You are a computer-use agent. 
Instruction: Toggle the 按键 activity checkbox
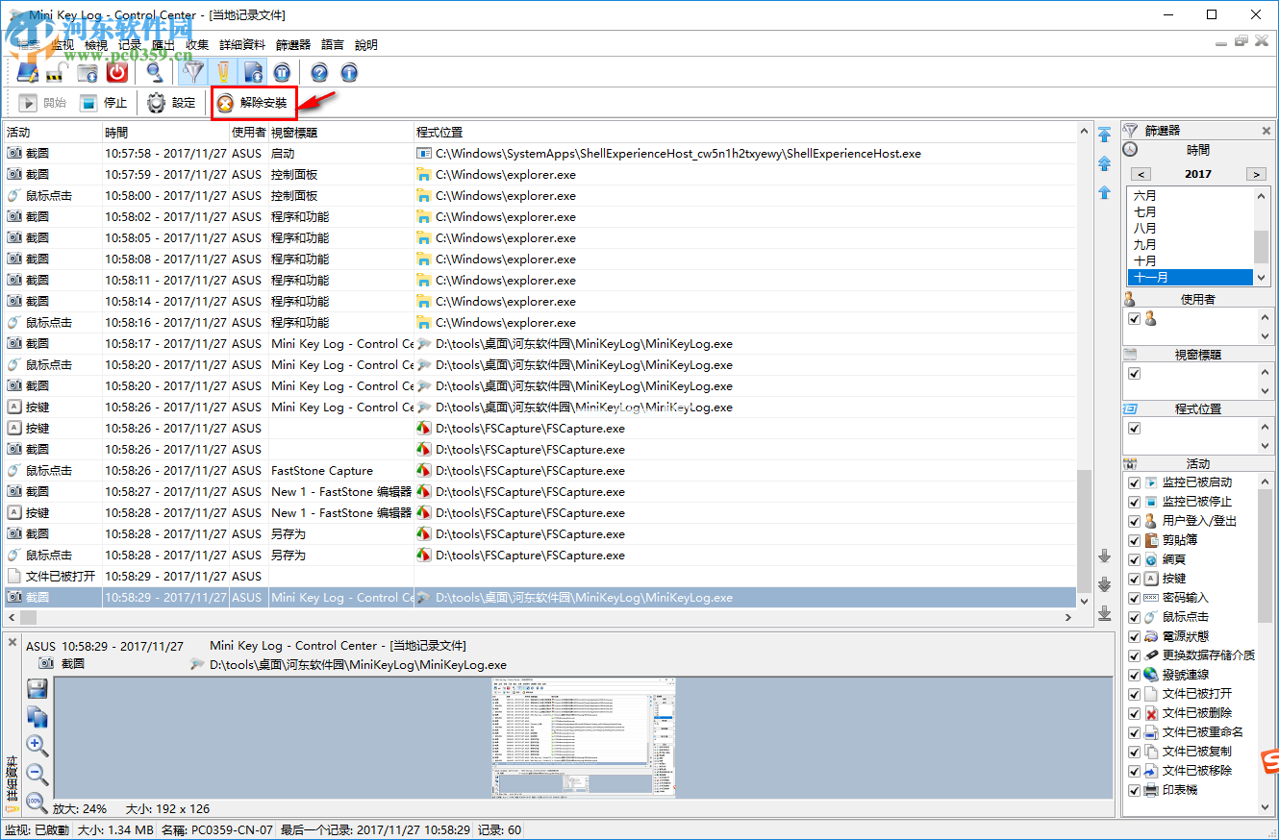(x=1135, y=579)
